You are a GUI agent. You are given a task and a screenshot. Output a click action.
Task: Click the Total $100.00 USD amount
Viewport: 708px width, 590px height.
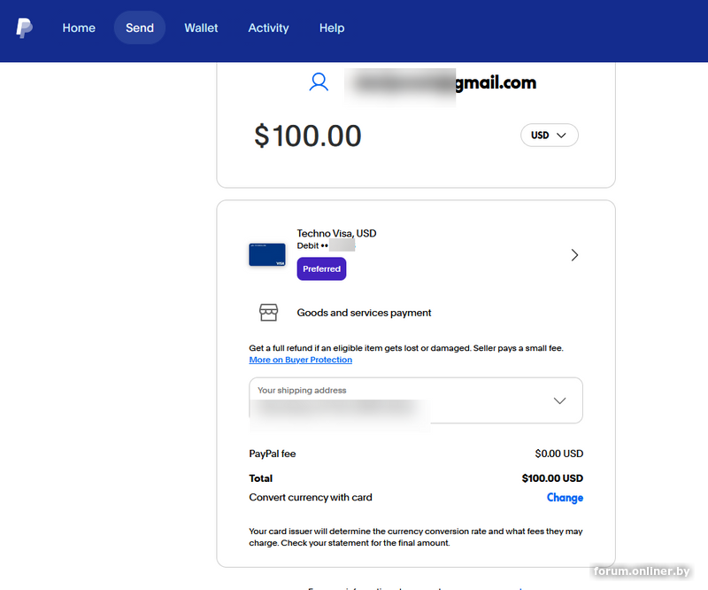tap(552, 478)
